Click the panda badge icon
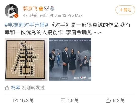Image resolution: width=140 pixels, height=106 pixels. coord(47,9)
